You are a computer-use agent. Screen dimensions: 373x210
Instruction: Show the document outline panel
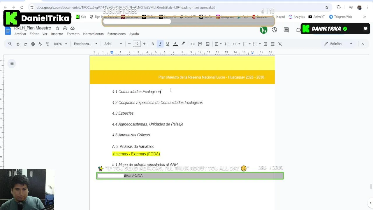(x=12, y=64)
